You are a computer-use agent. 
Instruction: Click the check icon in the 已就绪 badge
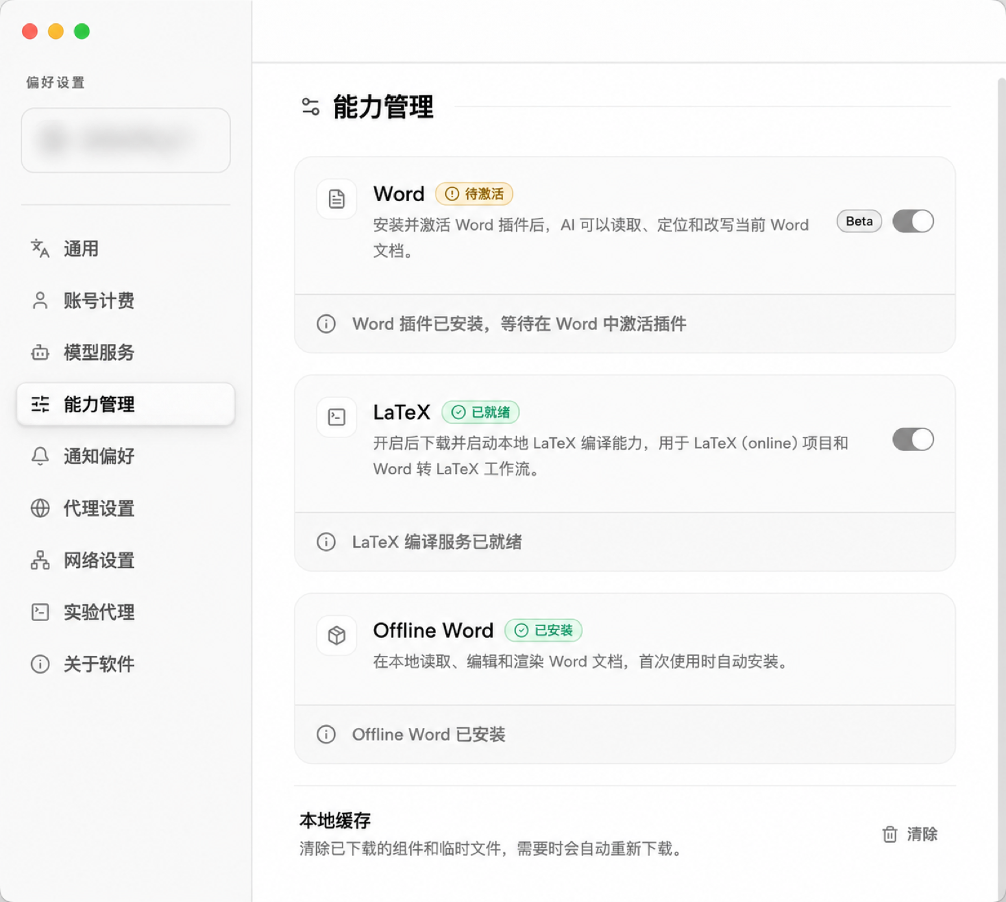point(458,412)
